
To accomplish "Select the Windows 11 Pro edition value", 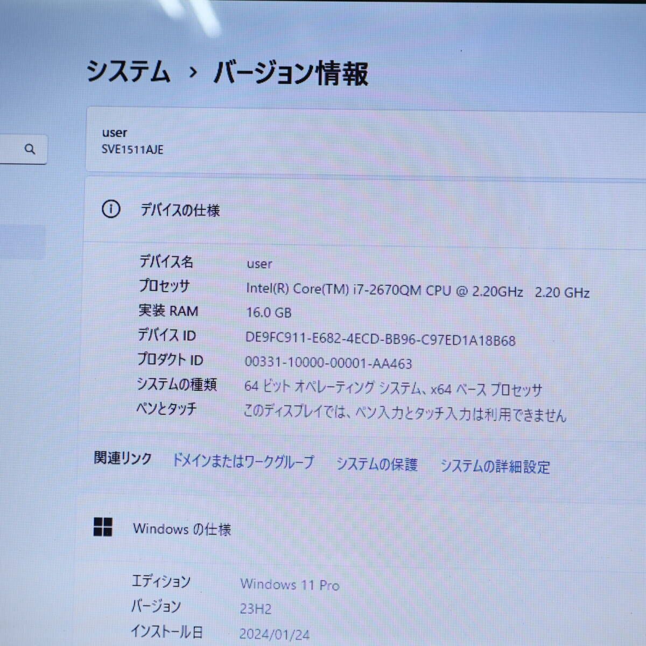I will 290,585.
